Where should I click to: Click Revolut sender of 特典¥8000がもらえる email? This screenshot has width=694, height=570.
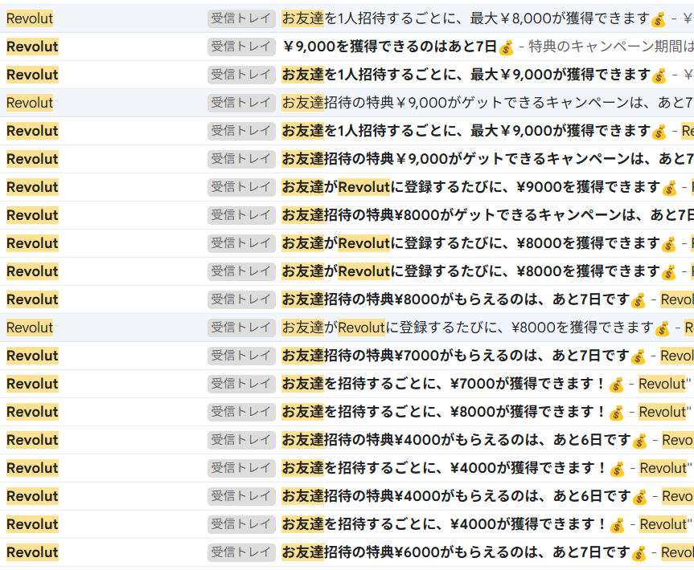click(32, 299)
